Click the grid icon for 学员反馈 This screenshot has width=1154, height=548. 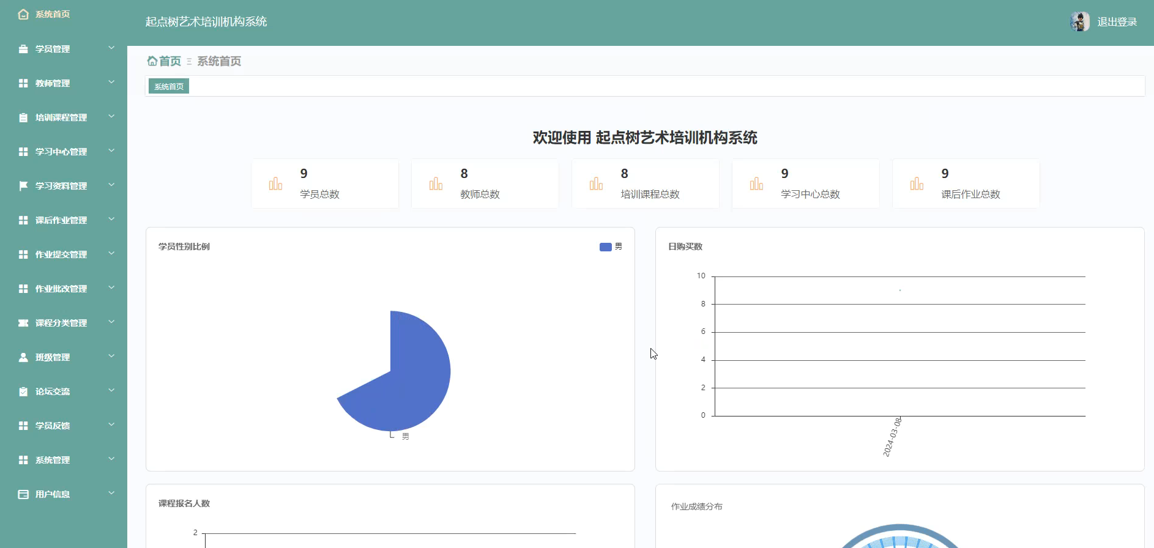[23, 426]
